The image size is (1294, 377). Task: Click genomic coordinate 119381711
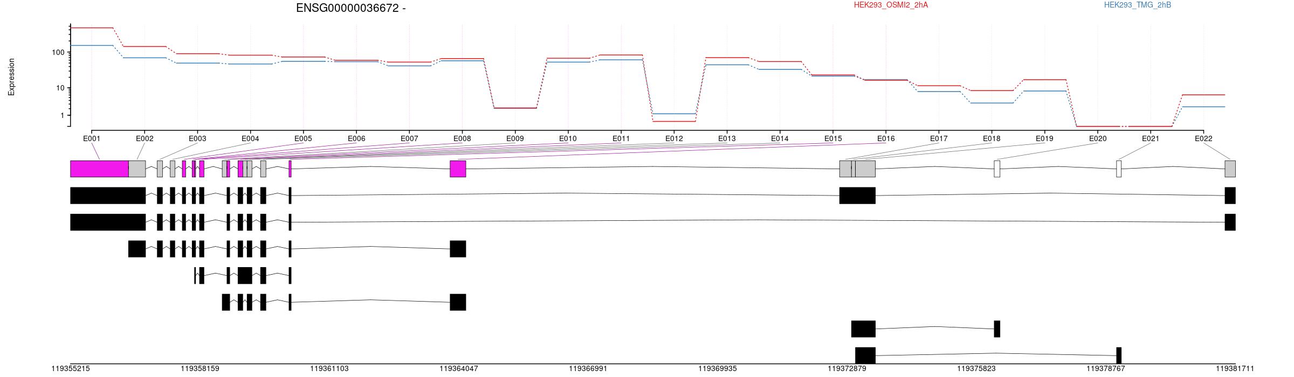[1235, 369]
